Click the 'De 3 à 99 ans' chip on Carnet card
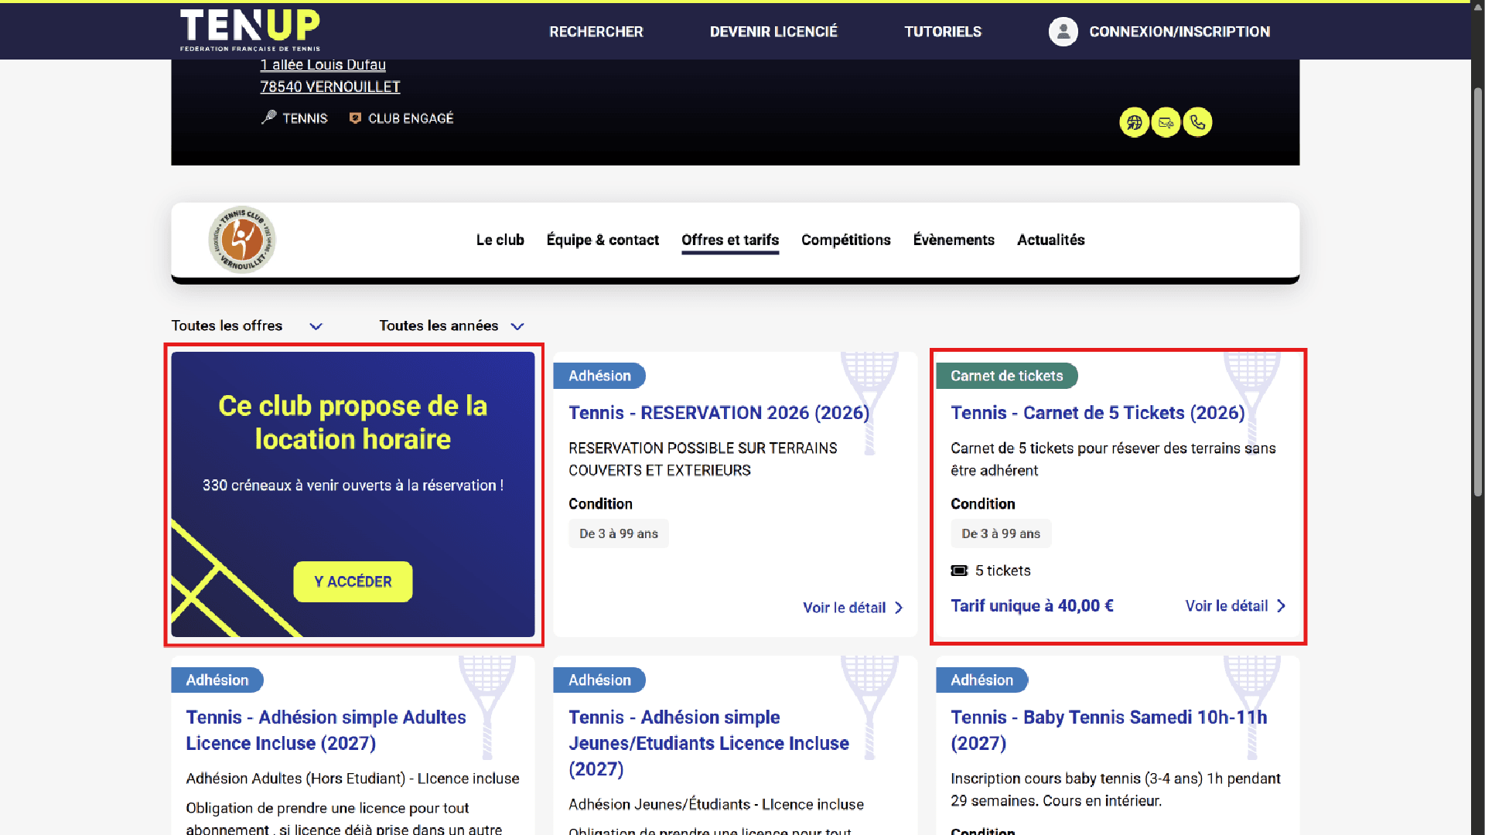This screenshot has width=1485, height=835. [1001, 533]
